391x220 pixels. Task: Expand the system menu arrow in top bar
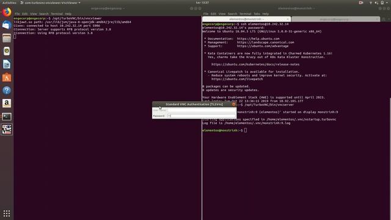[x=387, y=2]
